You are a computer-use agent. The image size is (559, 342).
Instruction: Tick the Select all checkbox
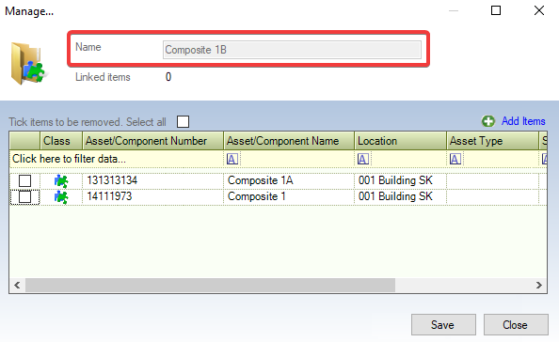pyautogui.click(x=183, y=121)
